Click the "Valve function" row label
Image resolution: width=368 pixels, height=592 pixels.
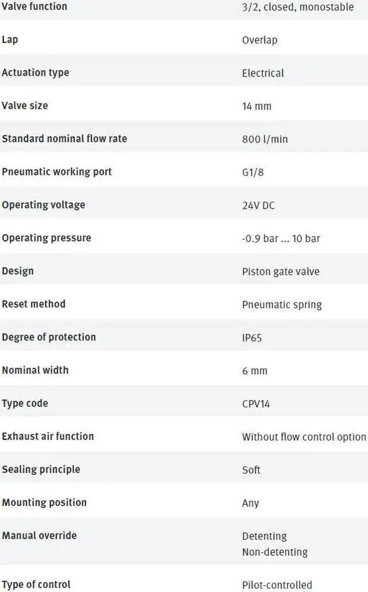pyautogui.click(x=34, y=6)
